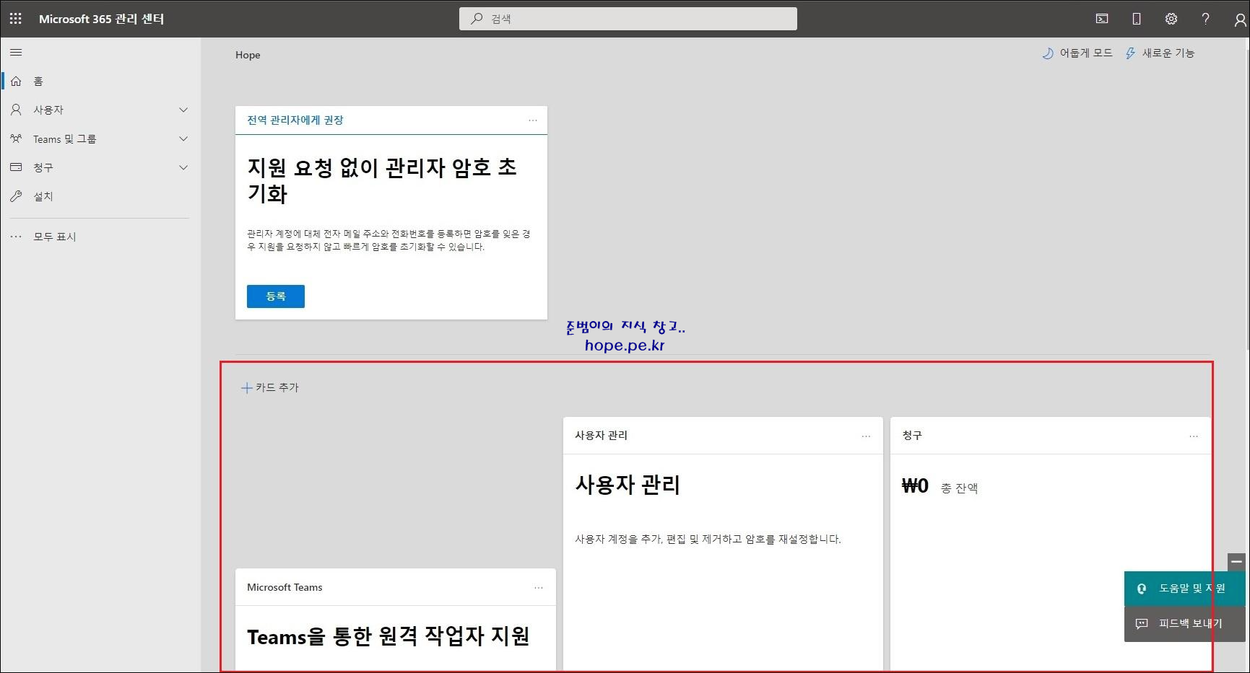Click Teams을 통한 원격 작업자 지원 heading

pos(389,637)
